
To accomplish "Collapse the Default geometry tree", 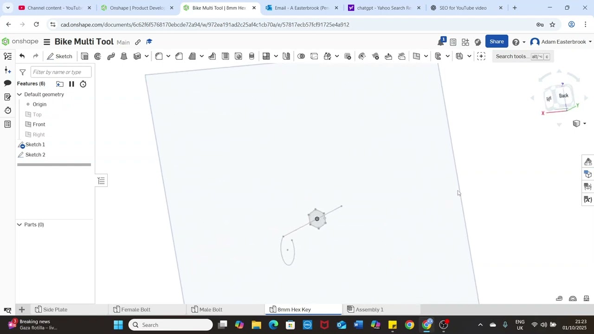I will click(19, 94).
